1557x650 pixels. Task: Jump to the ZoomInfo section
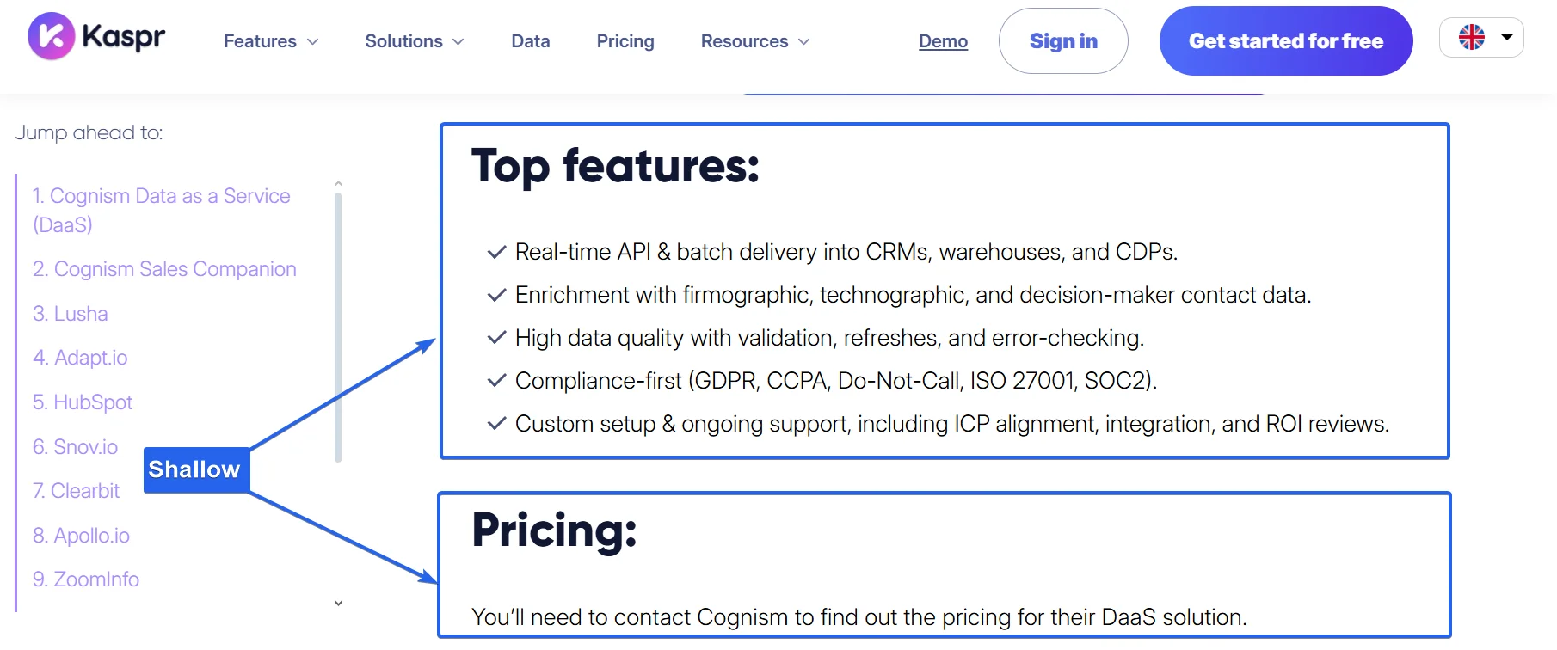point(85,579)
